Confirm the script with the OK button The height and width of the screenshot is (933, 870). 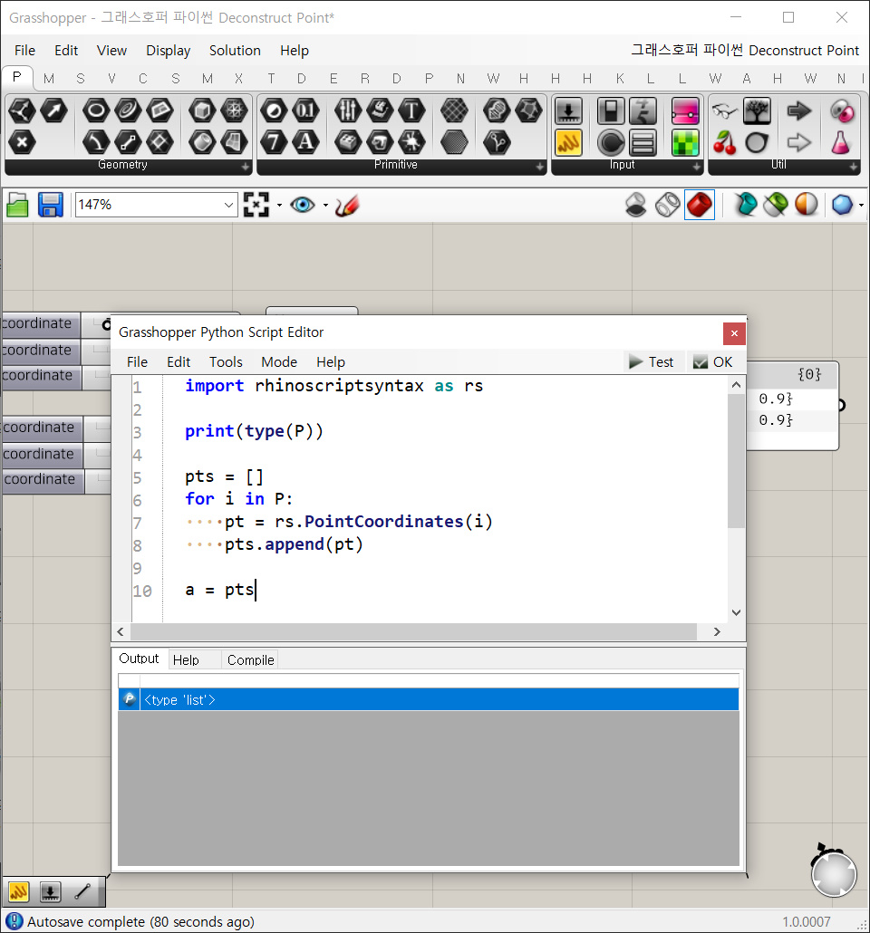(713, 361)
